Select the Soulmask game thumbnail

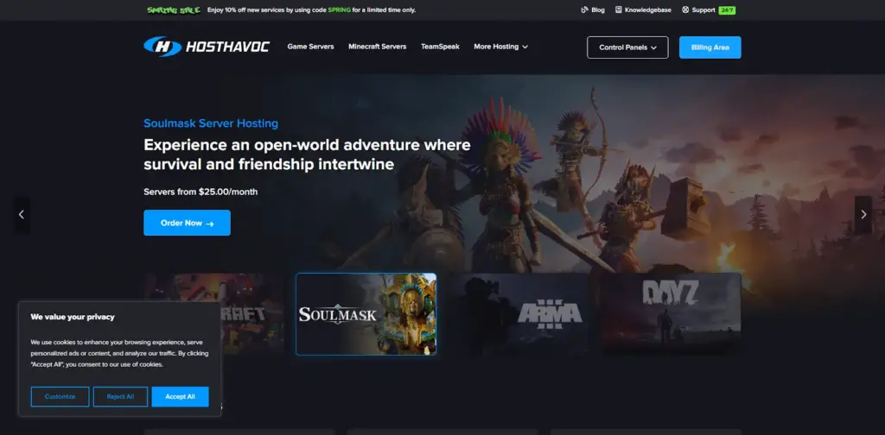pos(366,314)
